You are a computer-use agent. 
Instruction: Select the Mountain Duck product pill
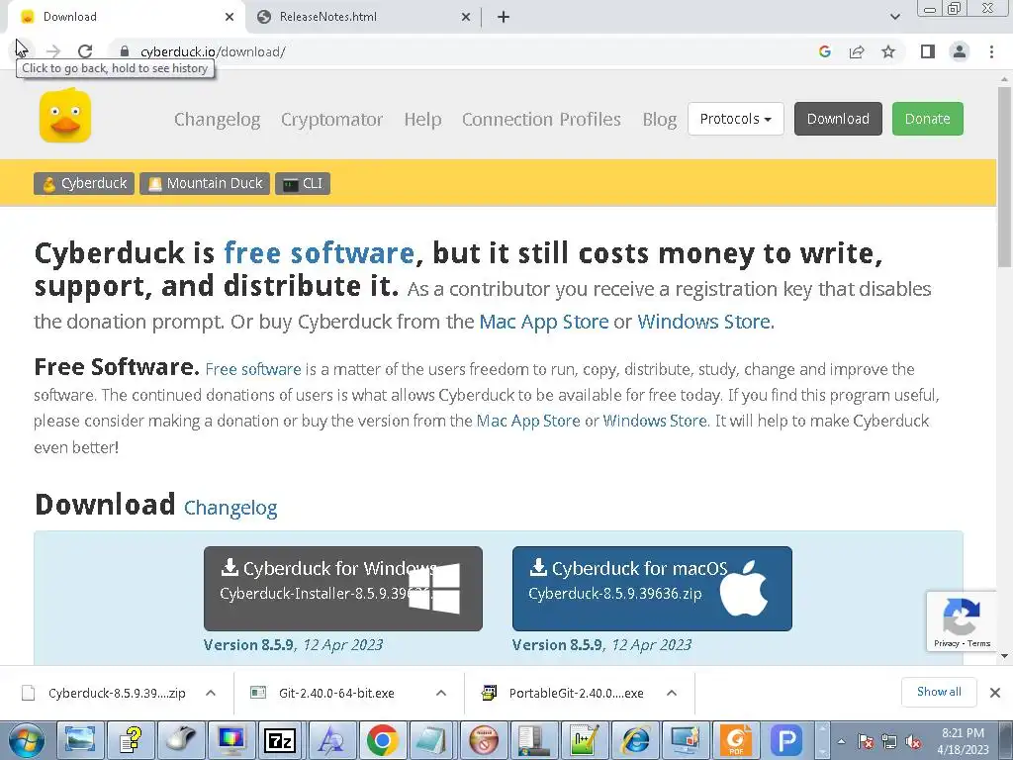pos(205,183)
